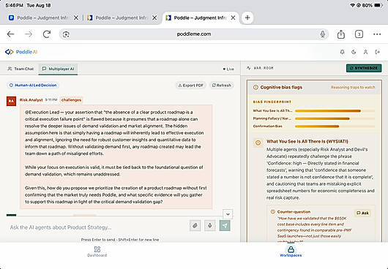The height and width of the screenshot is (269, 388).
Task: Click the Counter-question label
Action: point(294,212)
